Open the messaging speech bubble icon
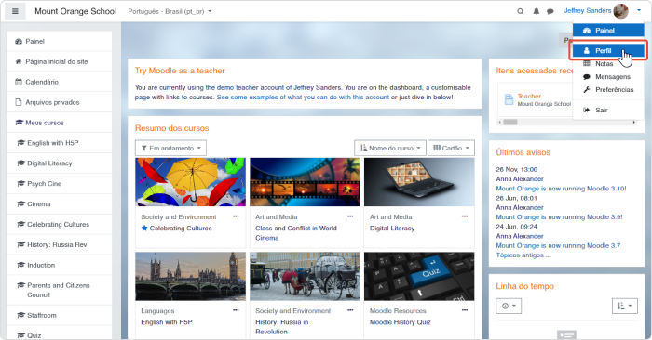 click(550, 11)
